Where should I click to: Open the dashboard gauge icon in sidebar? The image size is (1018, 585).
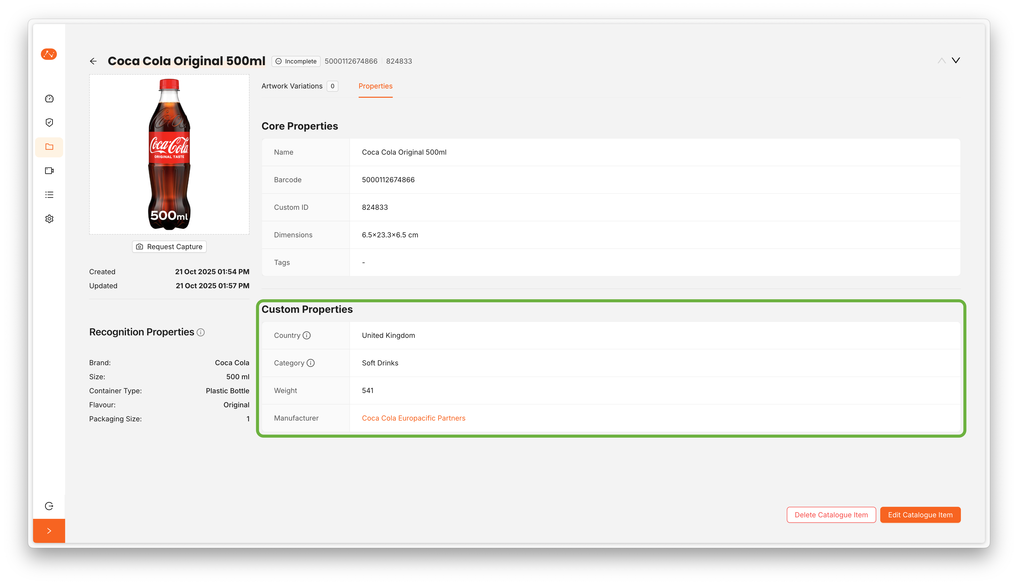coord(49,99)
